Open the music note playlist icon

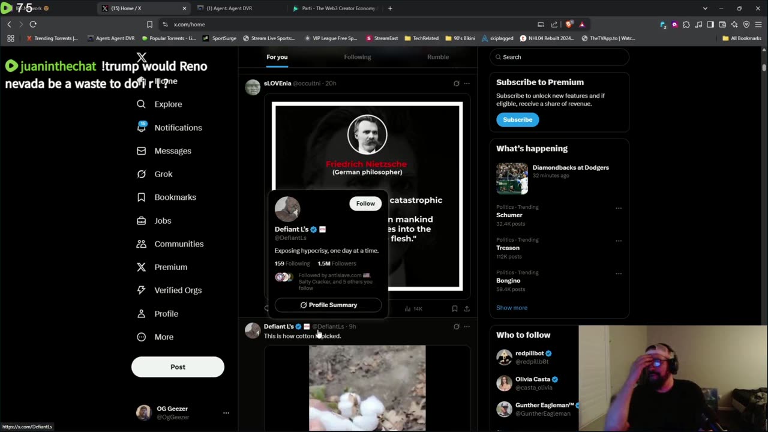[x=698, y=25]
